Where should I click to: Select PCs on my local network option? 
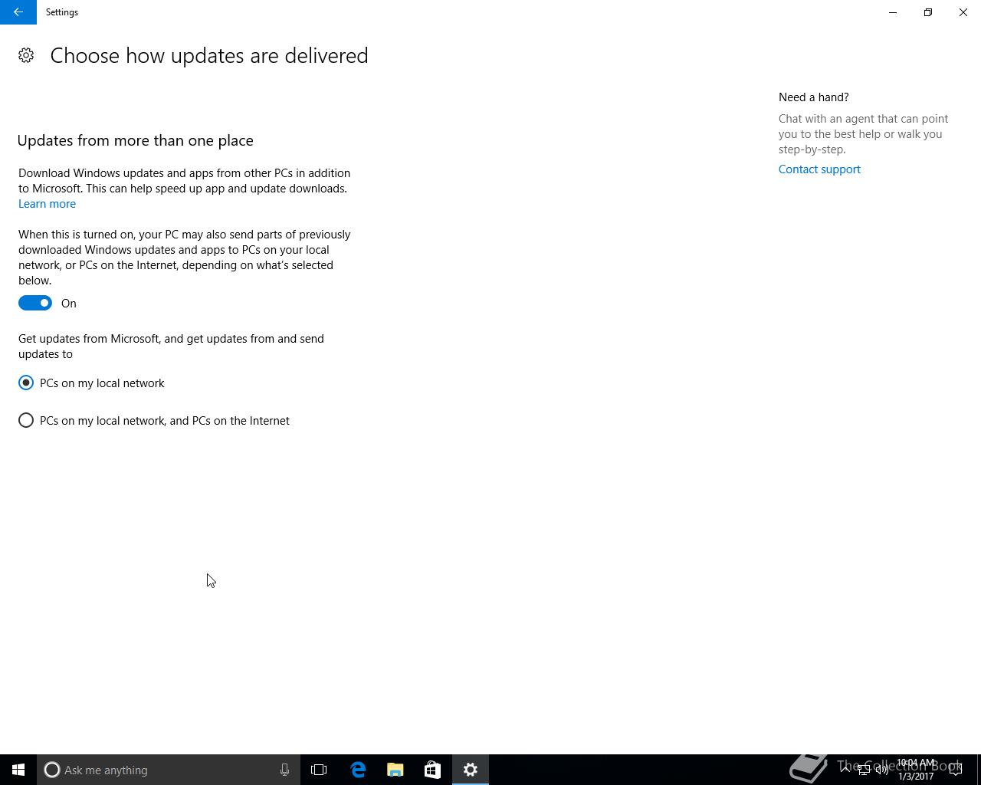point(91,383)
